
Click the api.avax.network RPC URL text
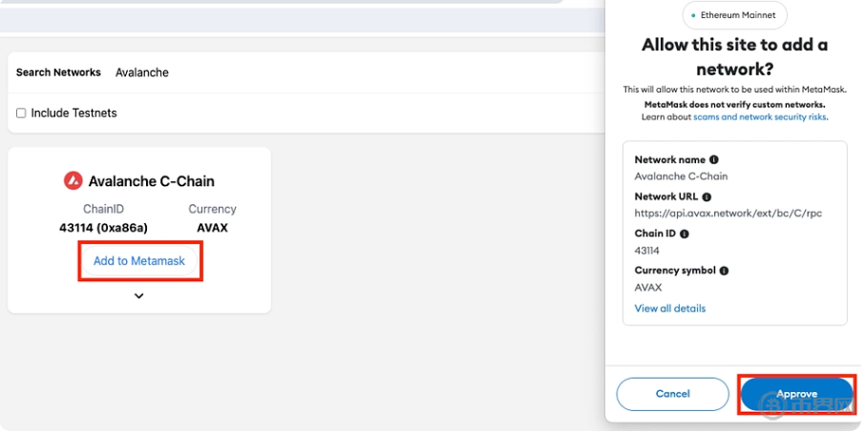tap(728, 214)
